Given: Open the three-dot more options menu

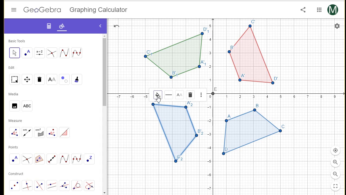Looking at the screenshot, I should (x=201, y=95).
